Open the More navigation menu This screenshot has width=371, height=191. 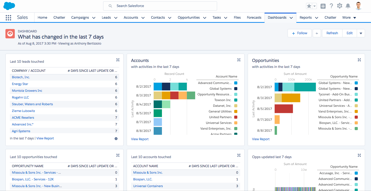349,18
